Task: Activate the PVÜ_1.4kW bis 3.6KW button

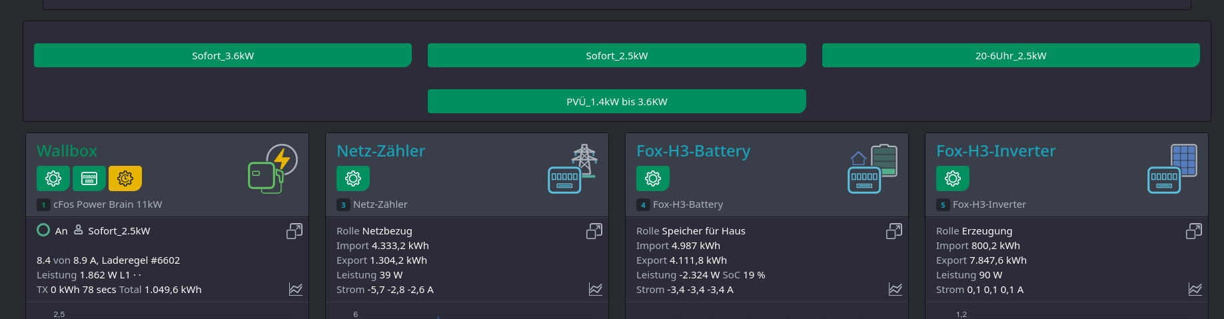Action: 617,101
